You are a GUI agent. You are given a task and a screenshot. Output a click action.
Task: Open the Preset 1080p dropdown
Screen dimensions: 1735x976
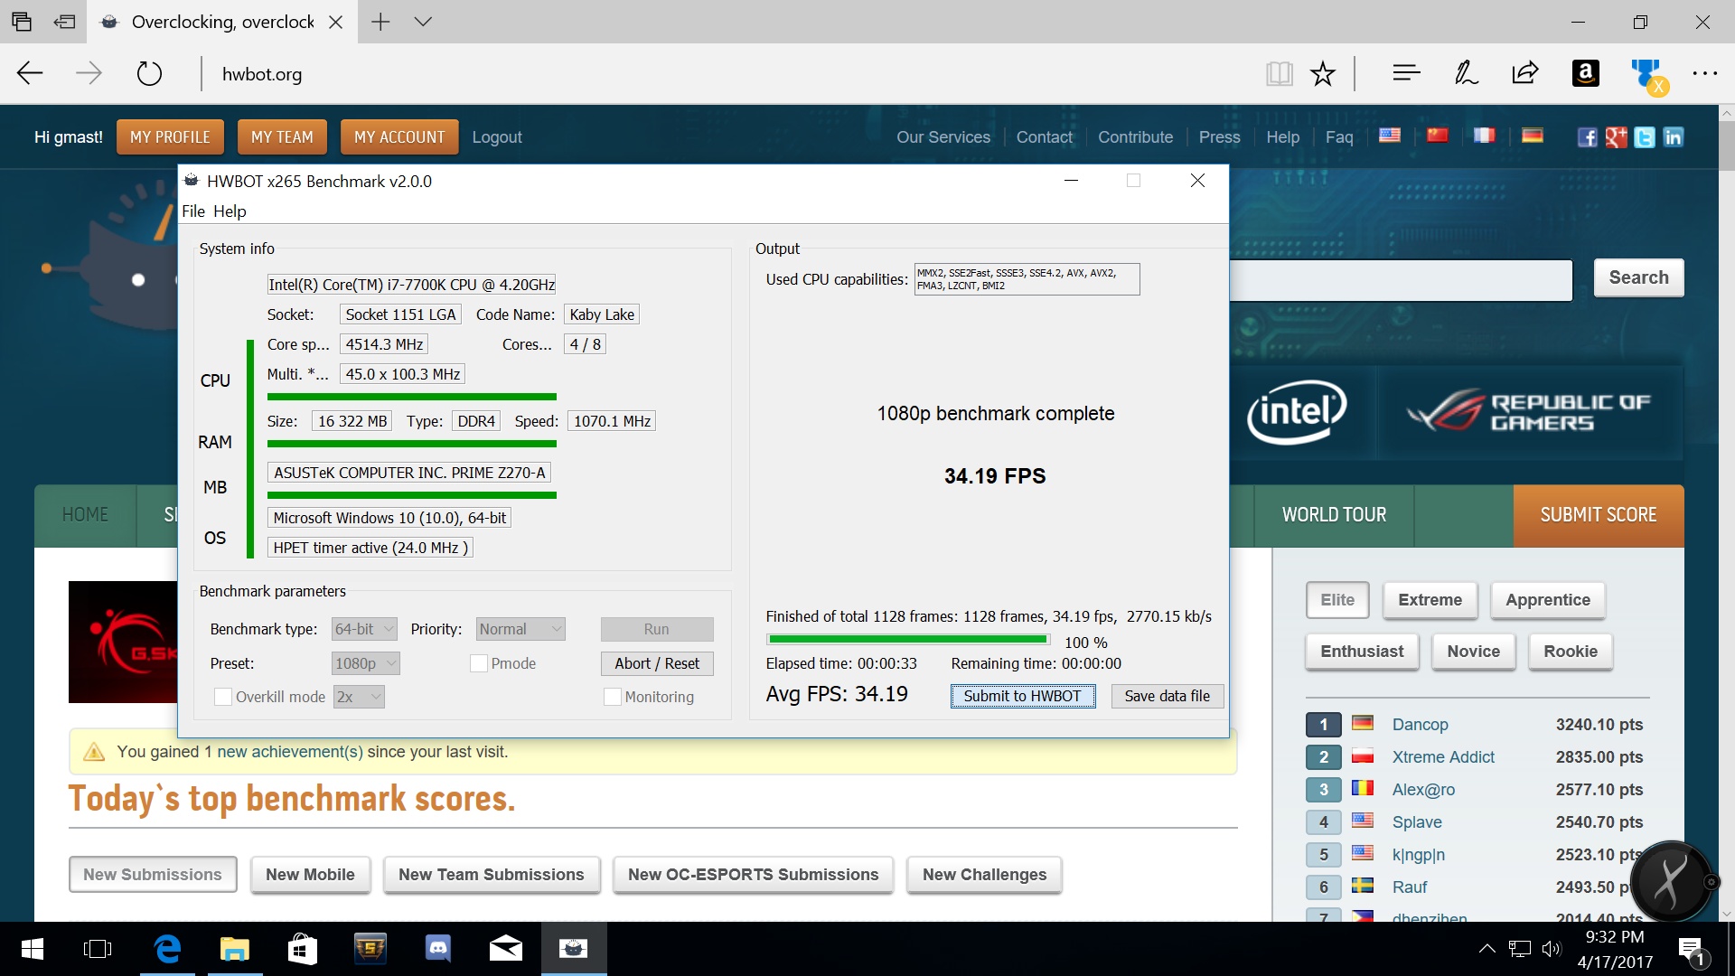(366, 663)
